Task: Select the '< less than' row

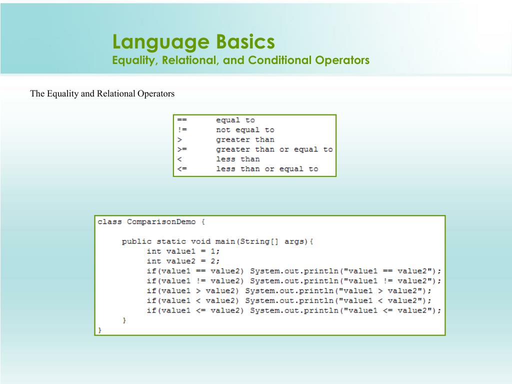Action: [218, 159]
